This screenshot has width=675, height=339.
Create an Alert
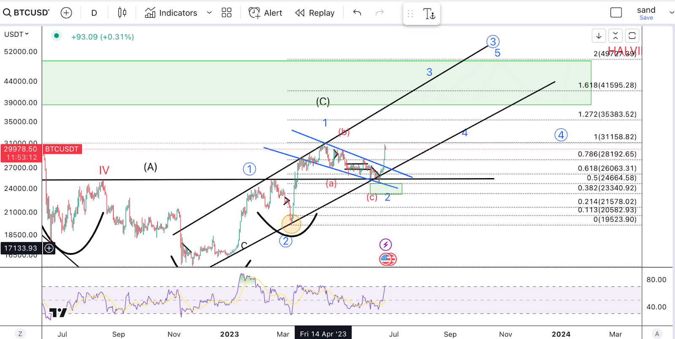click(x=265, y=13)
